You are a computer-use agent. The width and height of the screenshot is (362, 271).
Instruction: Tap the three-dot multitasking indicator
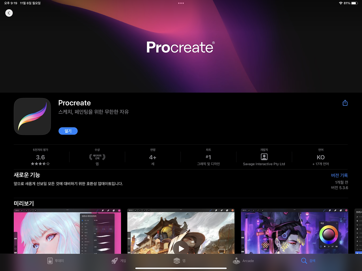coord(181,3)
